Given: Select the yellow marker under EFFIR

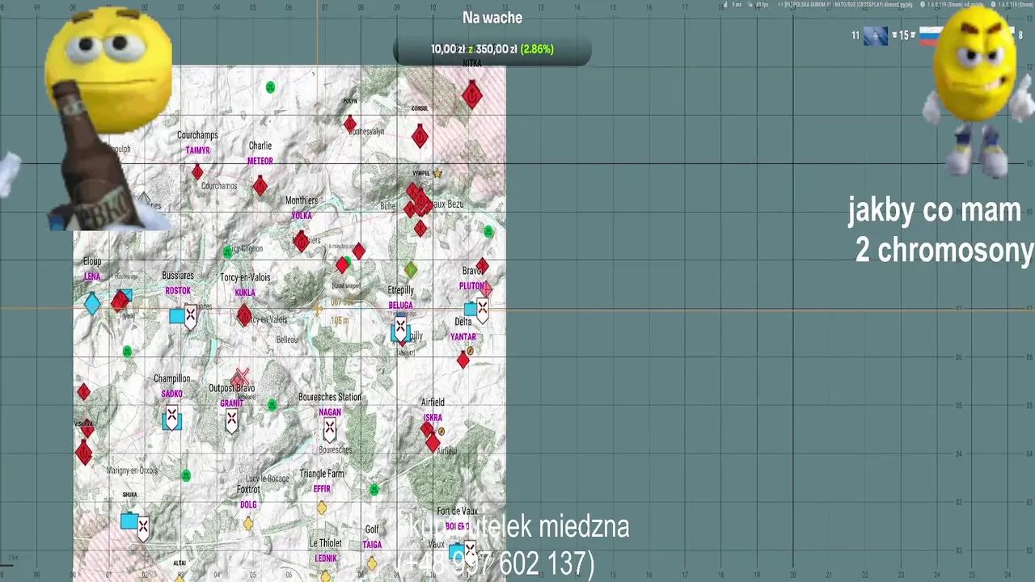Looking at the screenshot, I should pyautogui.click(x=322, y=508).
